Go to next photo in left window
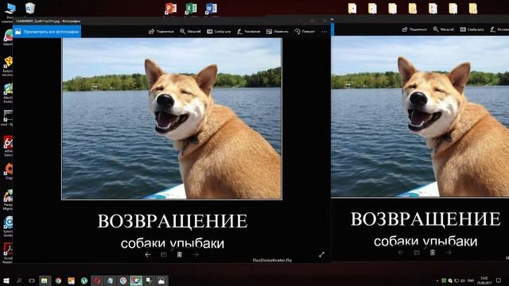Screen dimensions: 509x286 click(196, 255)
